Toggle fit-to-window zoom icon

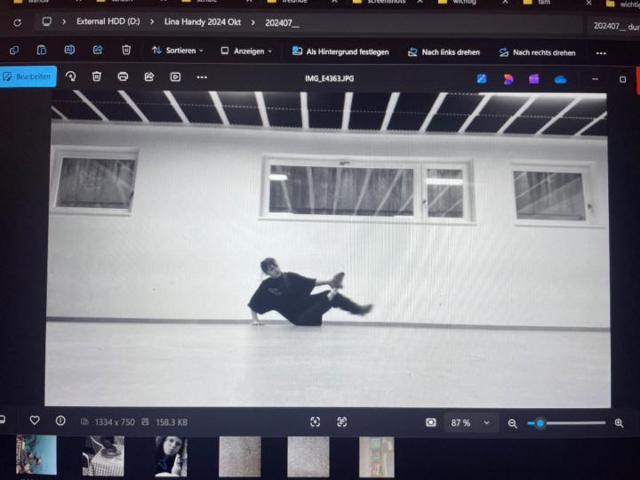(315, 422)
